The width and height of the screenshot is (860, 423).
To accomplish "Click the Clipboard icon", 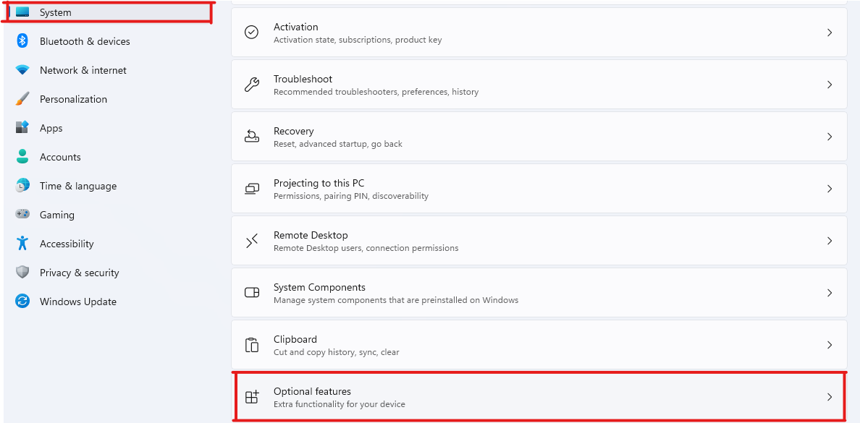I will (x=252, y=345).
